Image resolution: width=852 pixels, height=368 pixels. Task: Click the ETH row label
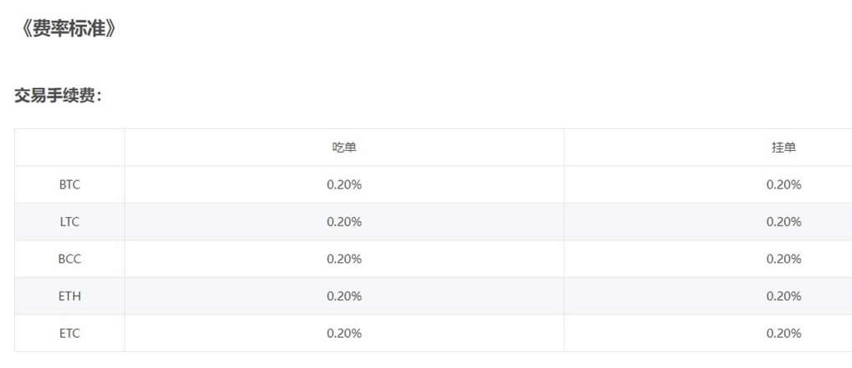point(70,296)
